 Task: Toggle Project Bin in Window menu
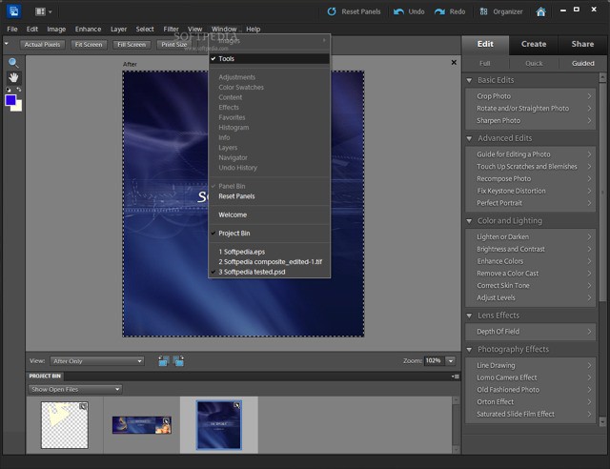click(x=234, y=234)
